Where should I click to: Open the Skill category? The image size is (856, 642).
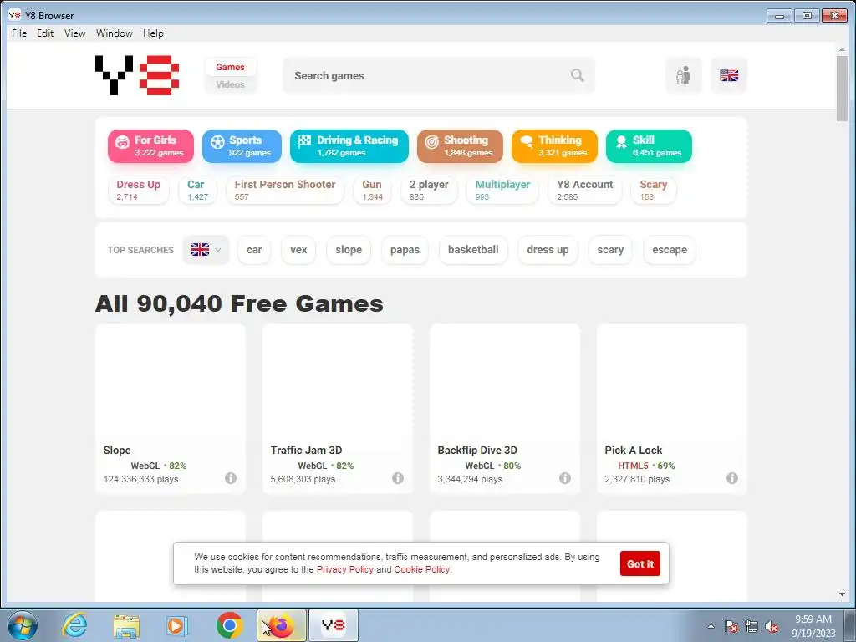click(x=649, y=145)
